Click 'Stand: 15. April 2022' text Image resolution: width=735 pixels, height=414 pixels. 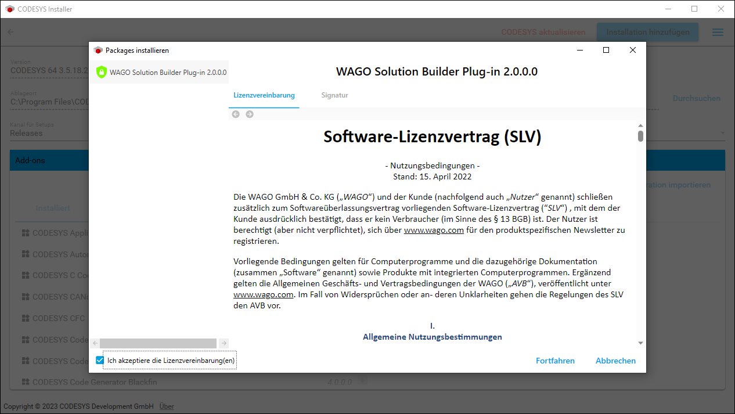(x=433, y=177)
